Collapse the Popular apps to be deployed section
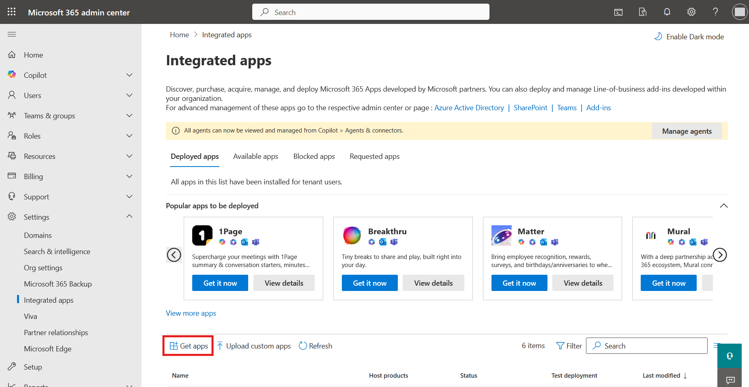This screenshot has height=387, width=749. [x=723, y=206]
